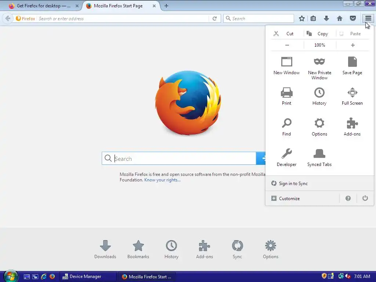Open Sync from start page launcher

click(238, 249)
